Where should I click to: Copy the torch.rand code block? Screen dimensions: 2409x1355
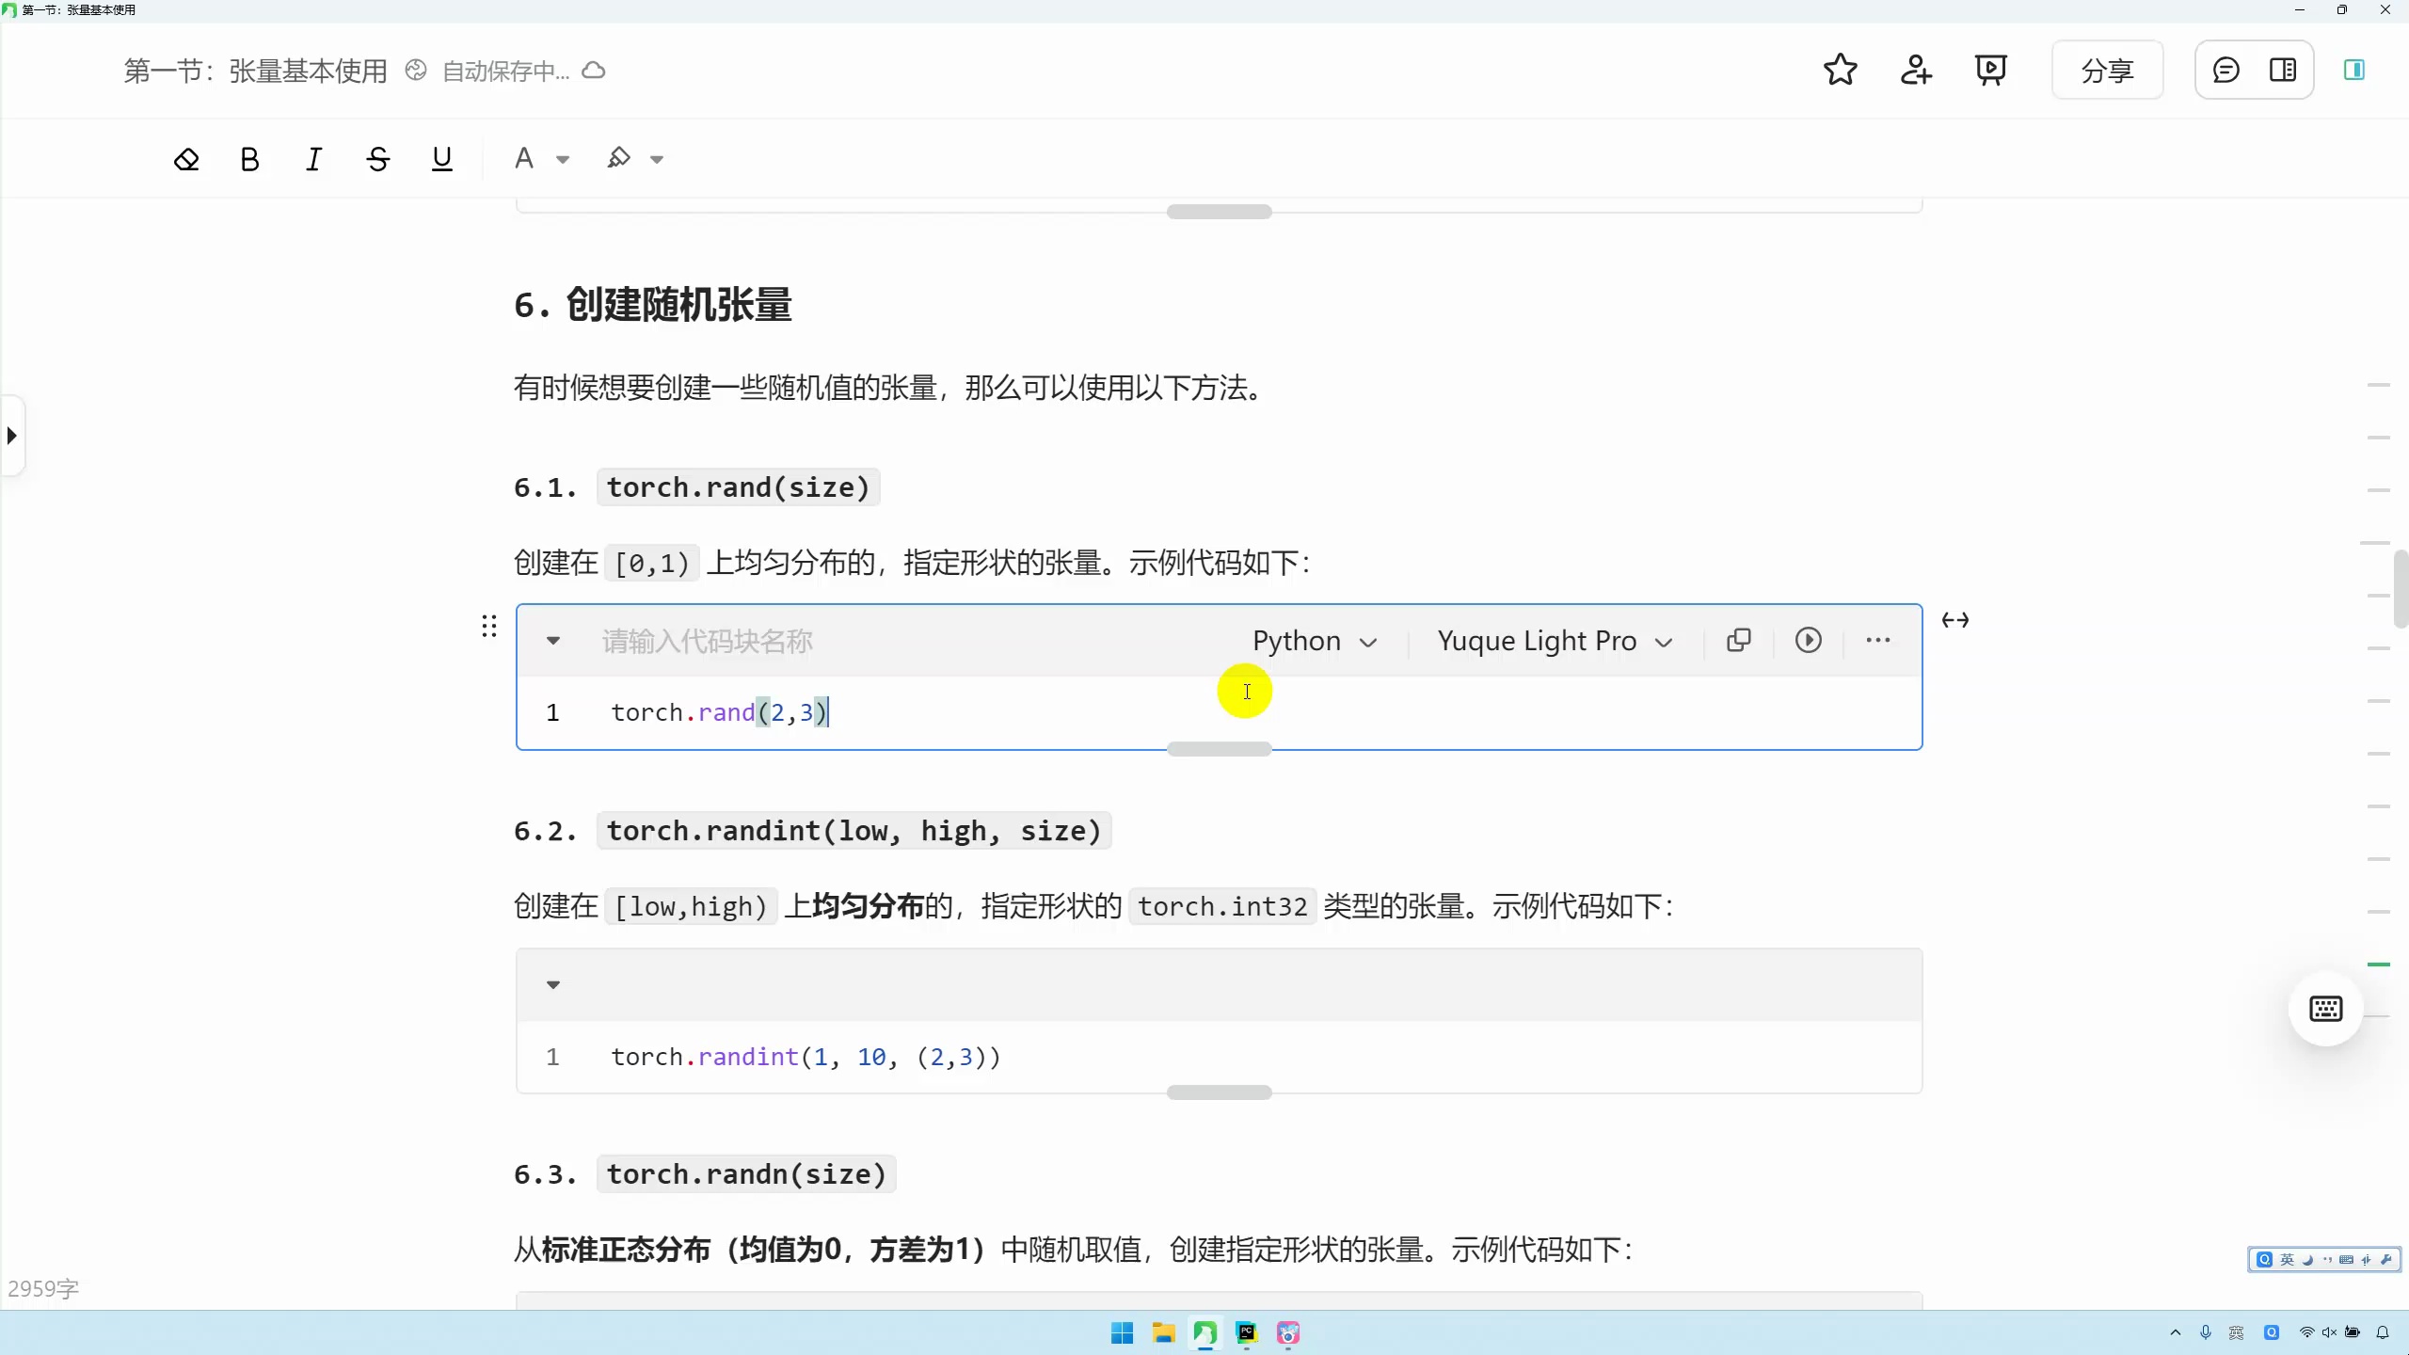click(1737, 640)
